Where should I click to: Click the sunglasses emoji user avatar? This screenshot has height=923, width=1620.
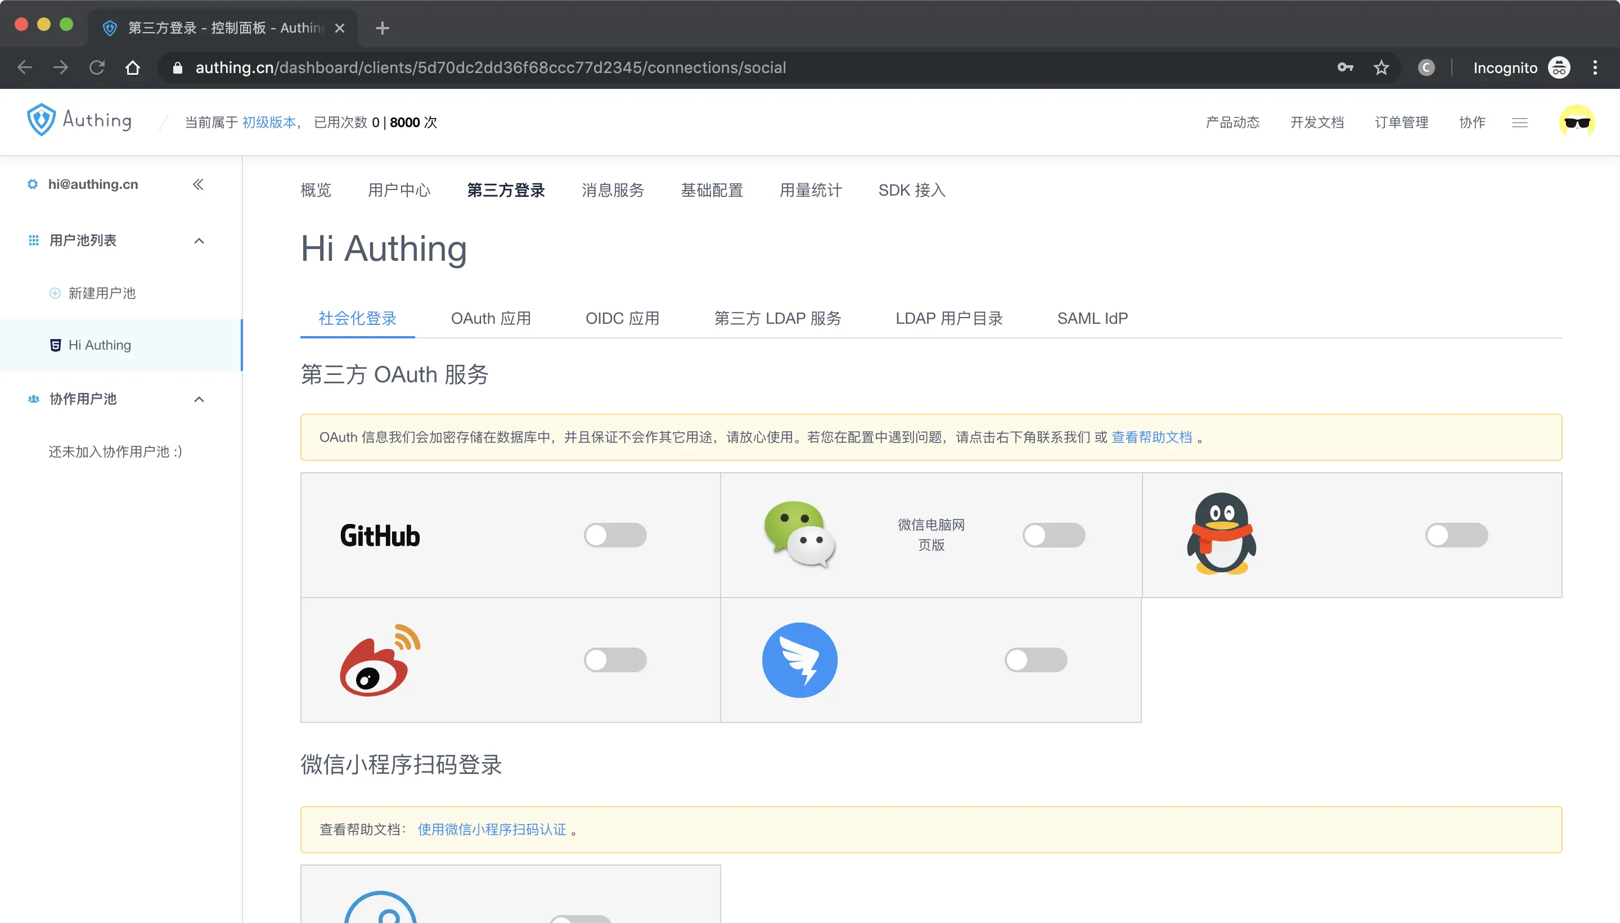tap(1576, 123)
